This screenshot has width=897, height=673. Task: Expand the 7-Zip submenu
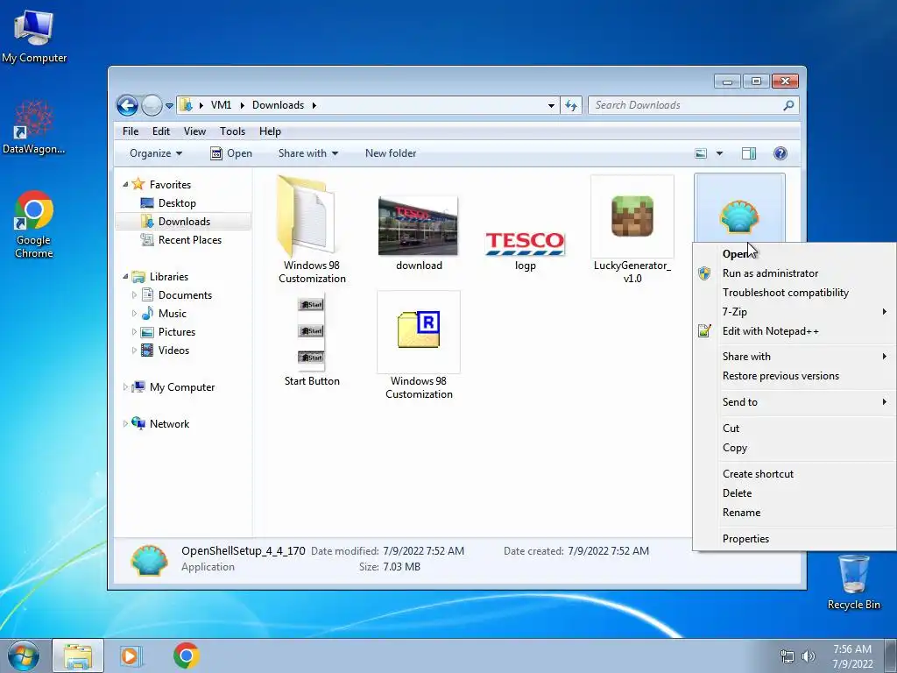(794, 312)
